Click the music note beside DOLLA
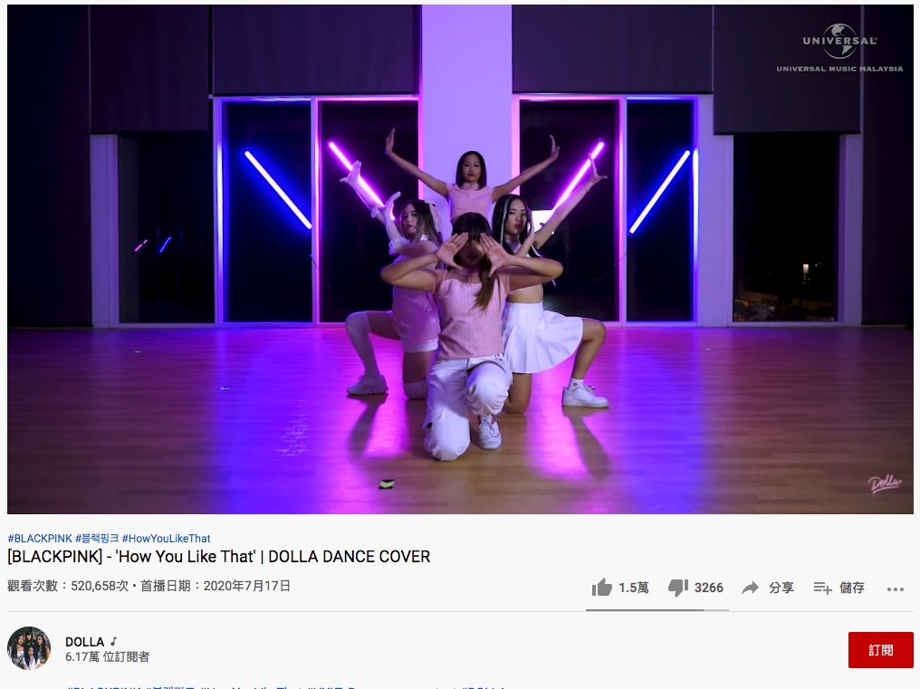The width and height of the screenshot is (920, 689). click(x=114, y=641)
